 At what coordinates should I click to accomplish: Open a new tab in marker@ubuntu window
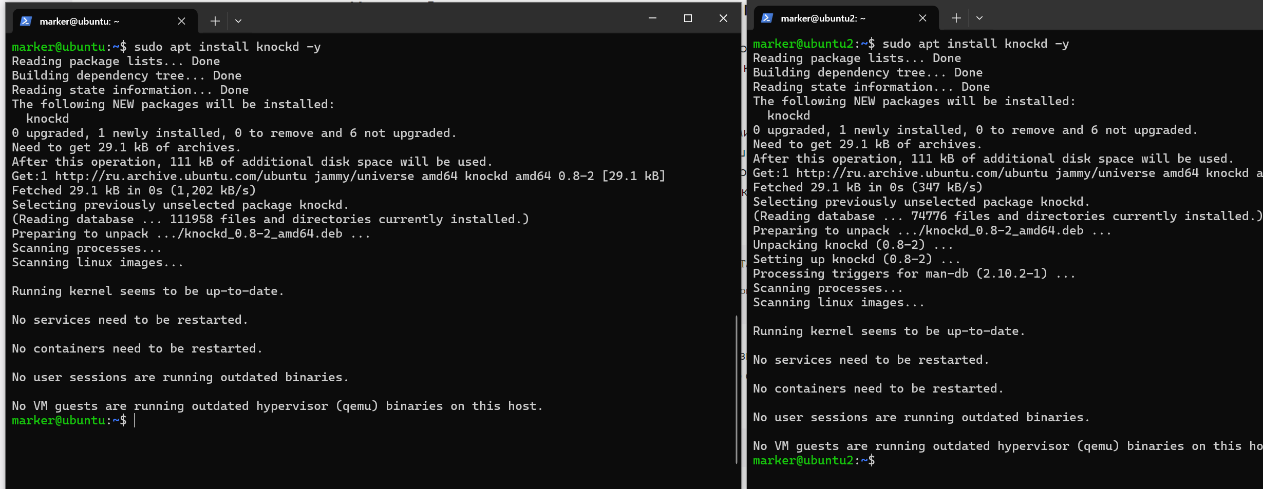coord(215,21)
